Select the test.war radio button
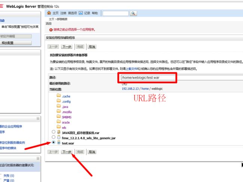The width and height of the screenshot is (243, 182). (53, 142)
